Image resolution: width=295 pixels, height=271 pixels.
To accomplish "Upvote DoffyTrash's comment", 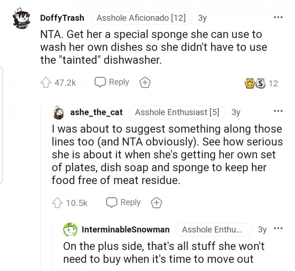I will click(45, 83).
